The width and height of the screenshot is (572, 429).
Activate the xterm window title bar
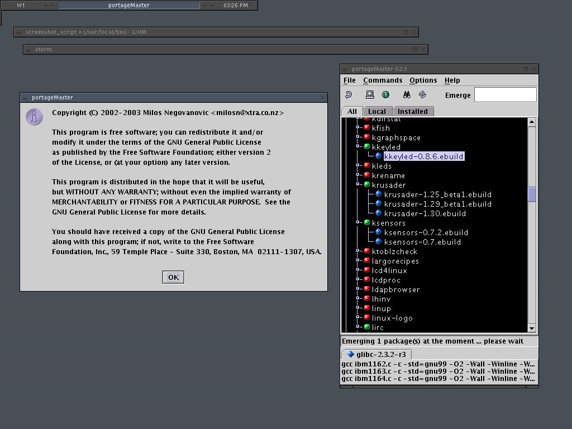tap(226, 50)
